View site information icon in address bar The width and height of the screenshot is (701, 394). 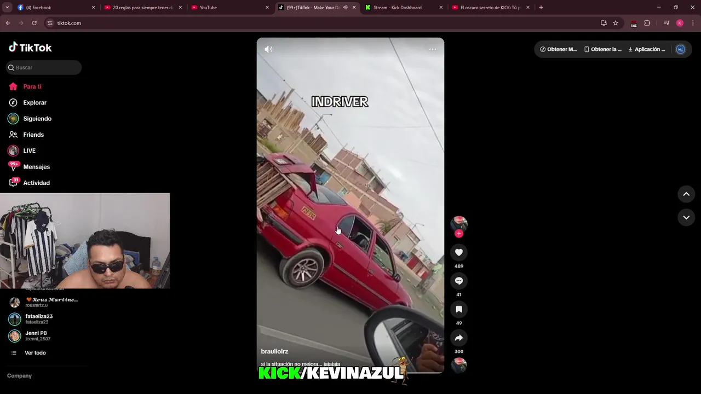point(50,23)
